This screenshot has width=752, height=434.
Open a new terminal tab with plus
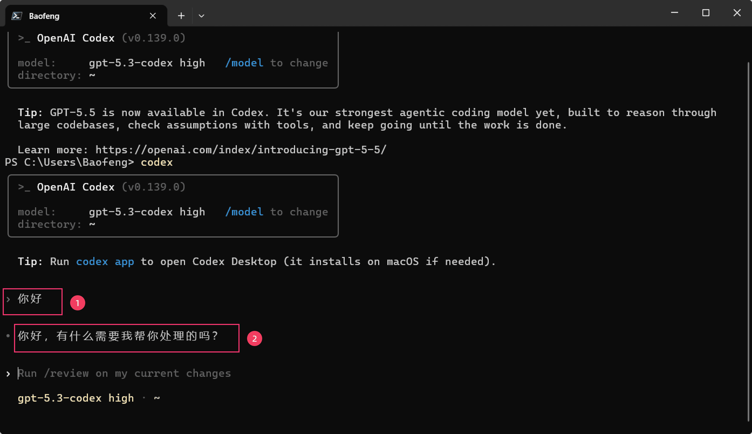tap(181, 16)
